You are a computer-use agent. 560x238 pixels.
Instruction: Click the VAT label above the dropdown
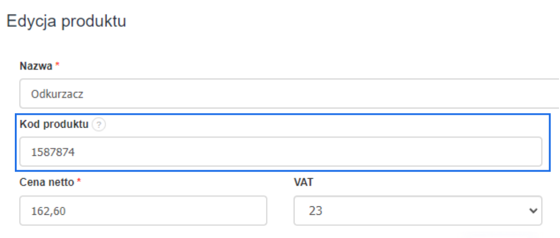(303, 183)
